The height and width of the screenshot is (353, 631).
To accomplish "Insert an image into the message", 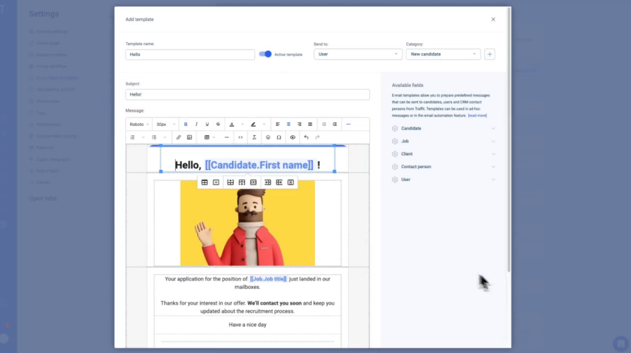I will (x=189, y=138).
